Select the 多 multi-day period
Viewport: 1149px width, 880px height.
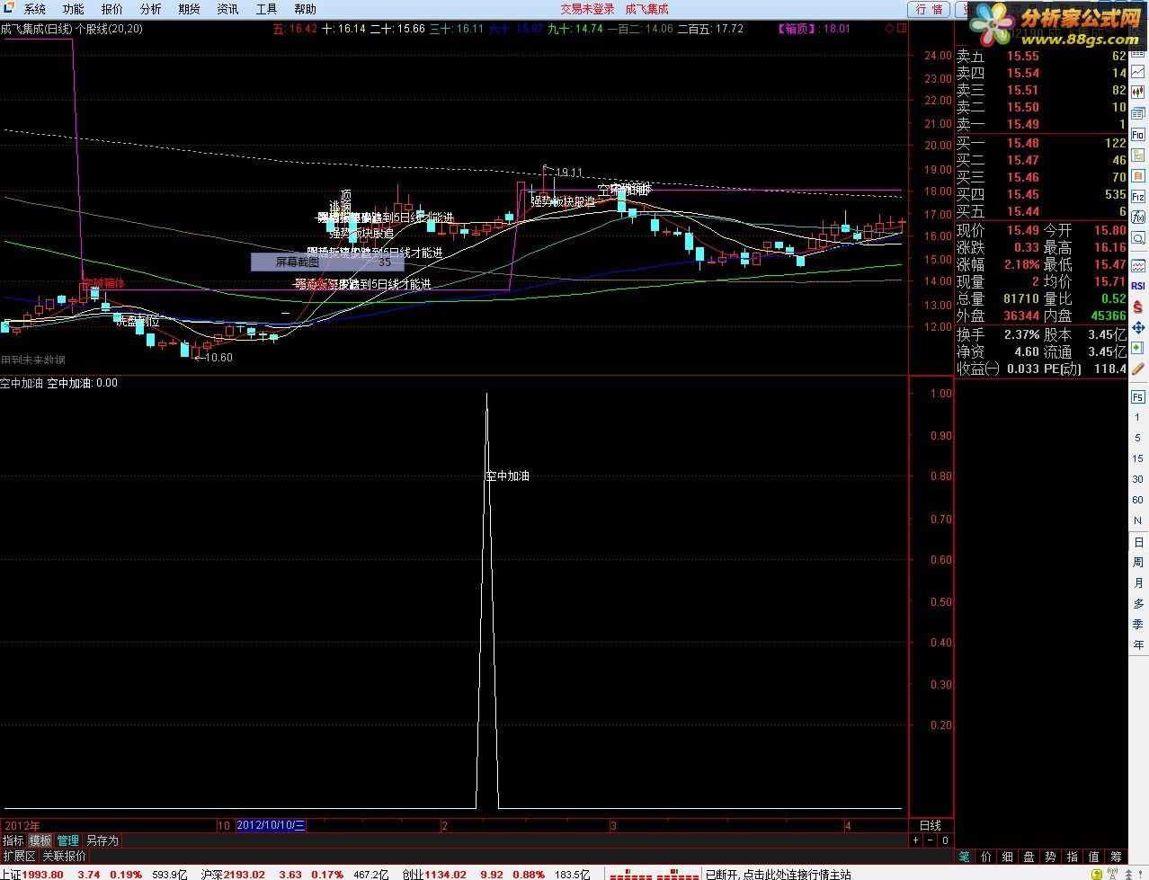click(1137, 604)
